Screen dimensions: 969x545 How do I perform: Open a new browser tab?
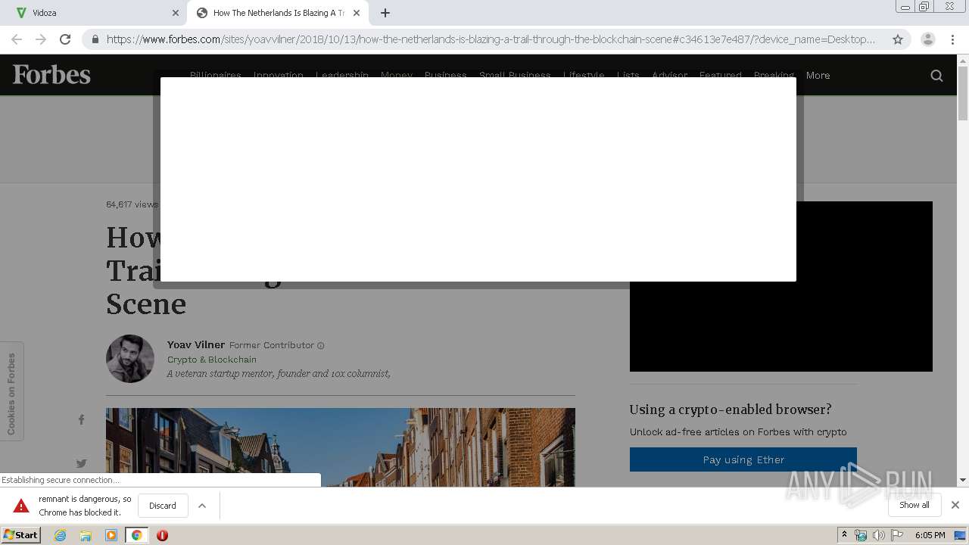(385, 13)
